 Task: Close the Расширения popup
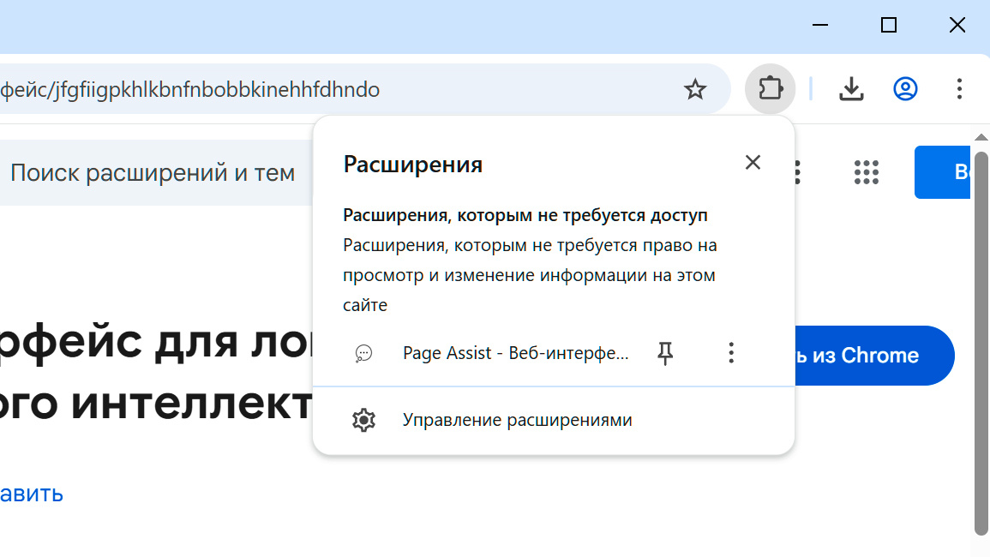pos(753,162)
